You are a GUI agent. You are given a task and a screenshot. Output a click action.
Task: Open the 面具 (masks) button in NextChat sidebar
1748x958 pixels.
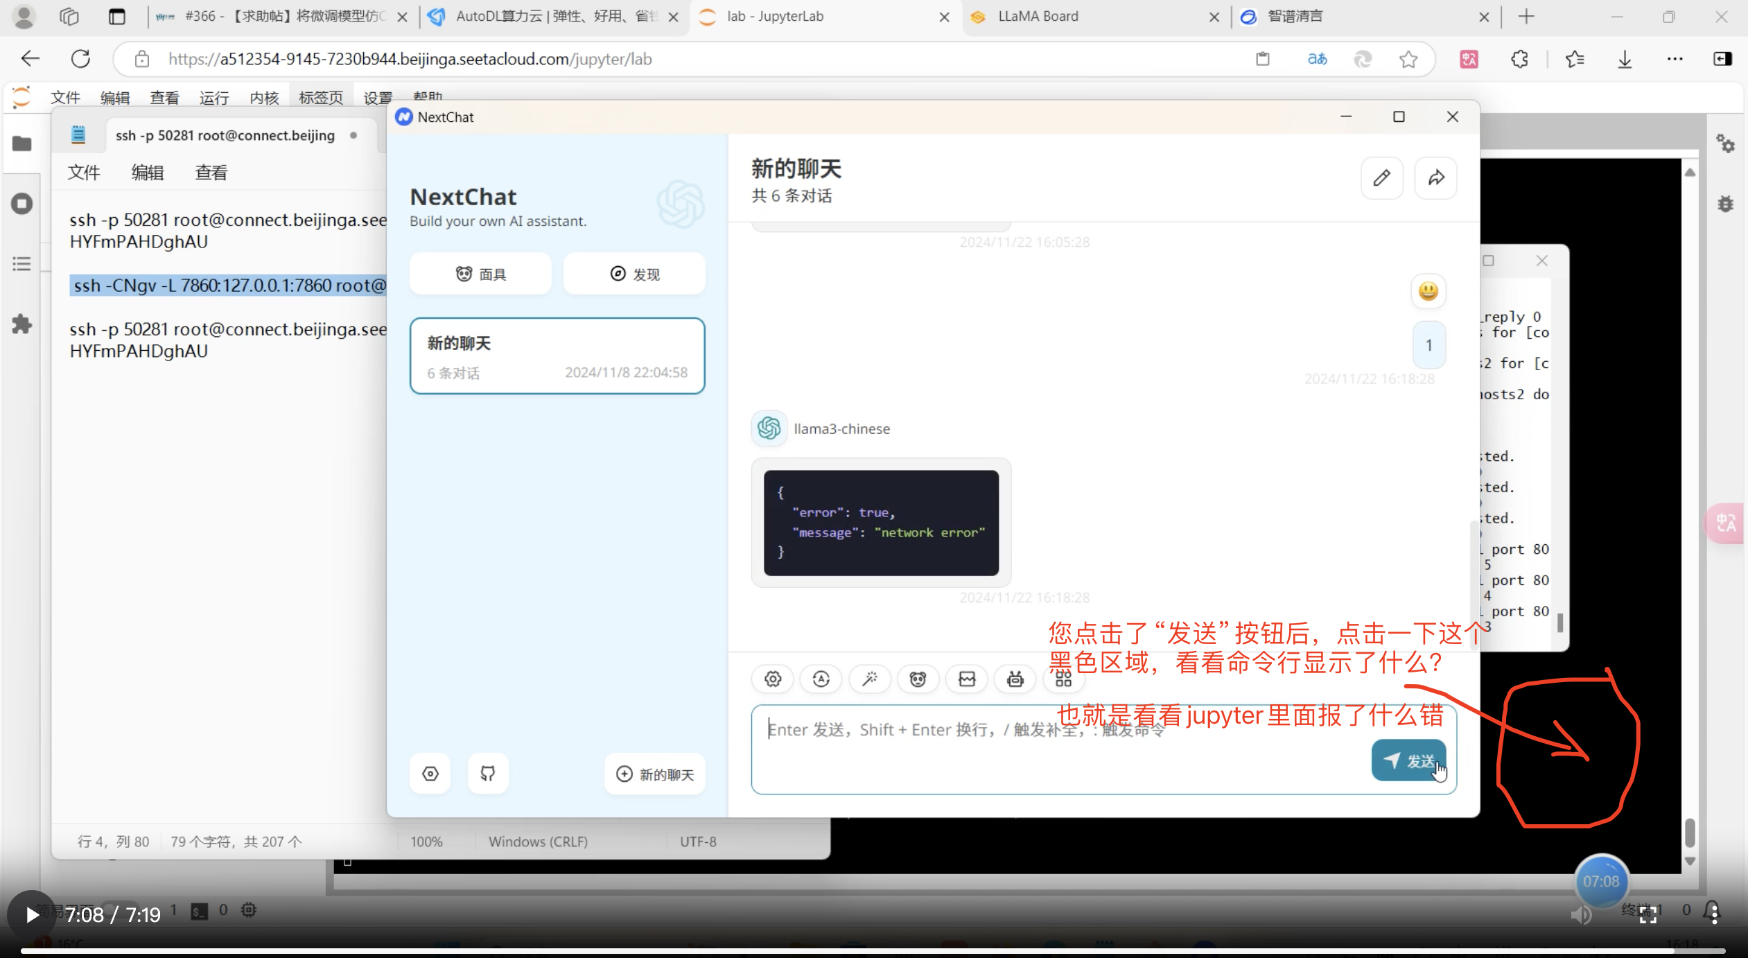click(x=480, y=274)
